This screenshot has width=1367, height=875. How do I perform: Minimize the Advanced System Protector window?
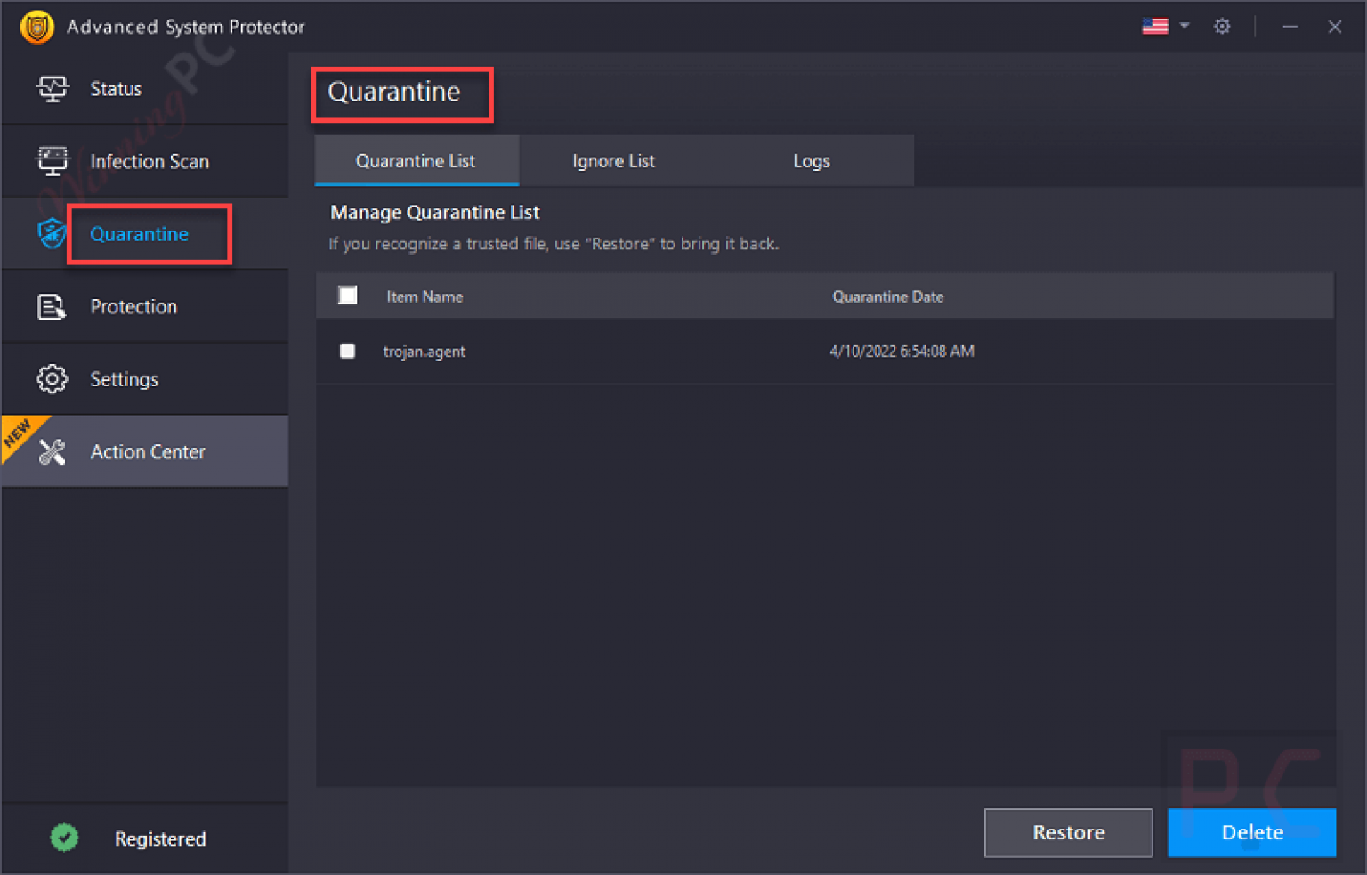point(1290,27)
